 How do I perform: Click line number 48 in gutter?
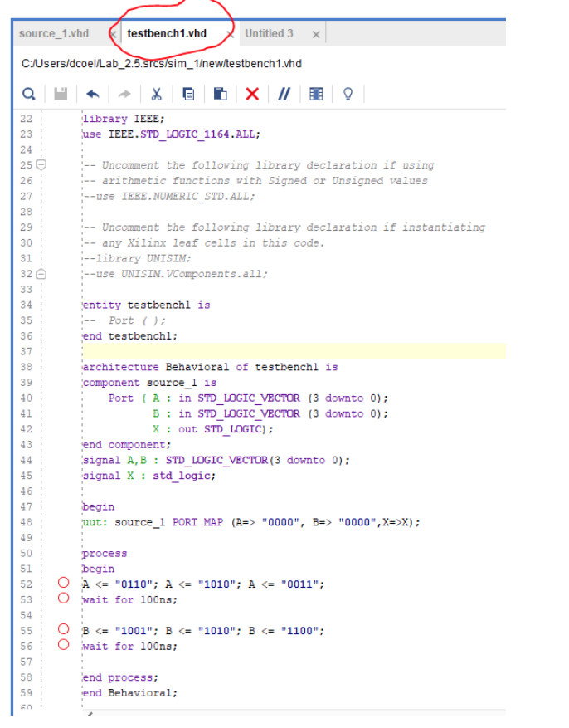(27, 522)
